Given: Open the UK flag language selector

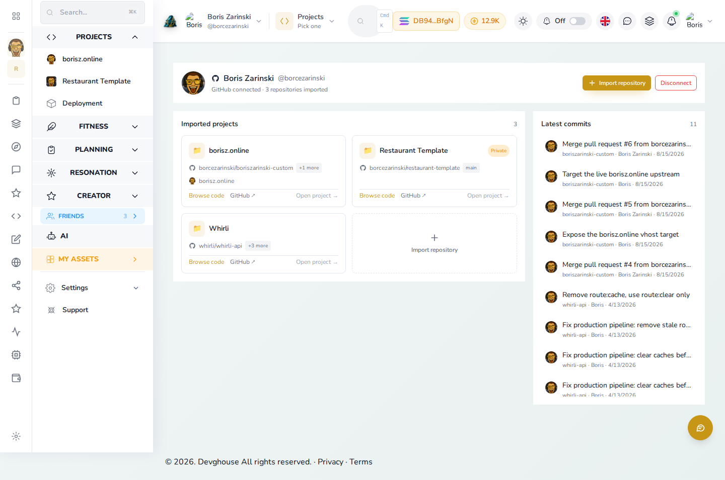Looking at the screenshot, I should [x=605, y=21].
